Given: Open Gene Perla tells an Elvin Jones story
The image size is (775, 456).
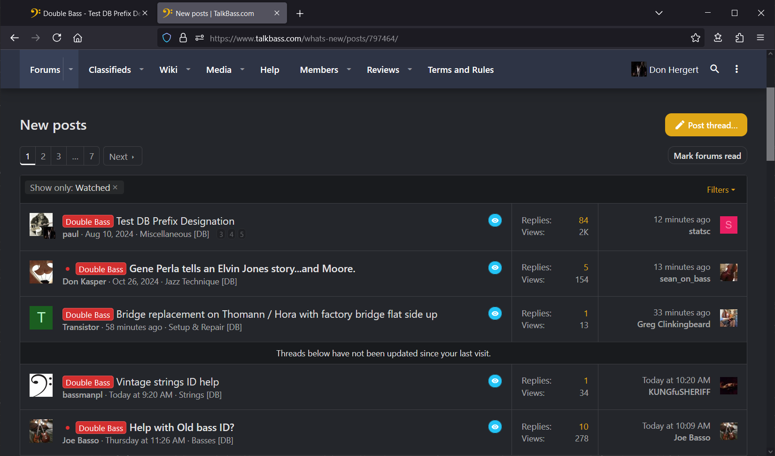Looking at the screenshot, I should pyautogui.click(x=242, y=268).
